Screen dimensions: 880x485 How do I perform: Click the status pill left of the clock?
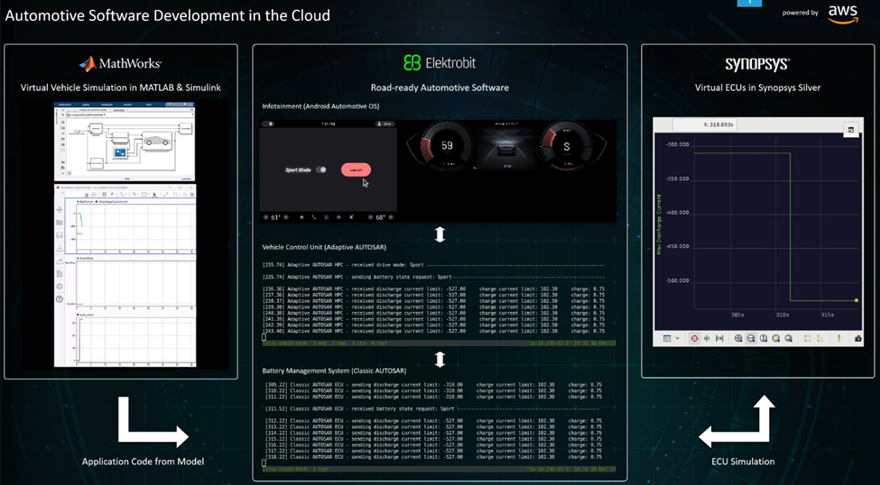tap(268, 124)
